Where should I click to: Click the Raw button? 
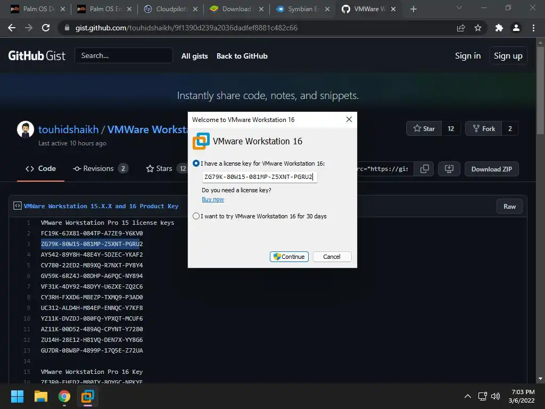pyautogui.click(x=509, y=207)
